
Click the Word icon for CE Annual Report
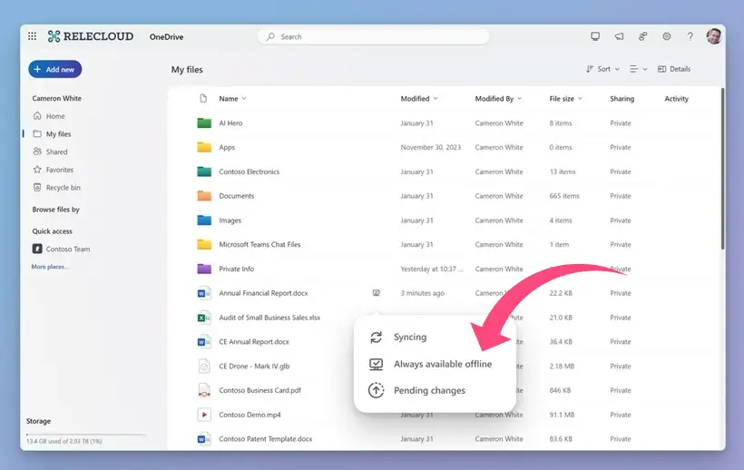click(204, 341)
